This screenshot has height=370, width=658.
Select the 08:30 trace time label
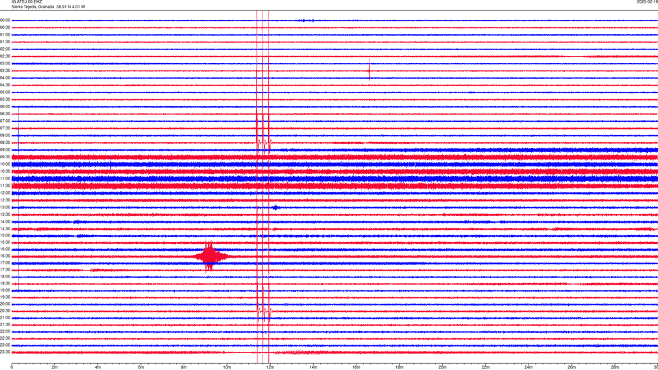(5, 143)
